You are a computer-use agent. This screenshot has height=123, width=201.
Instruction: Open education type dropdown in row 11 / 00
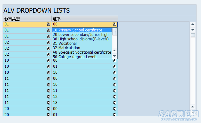pyautogui.click(x=49, y=79)
